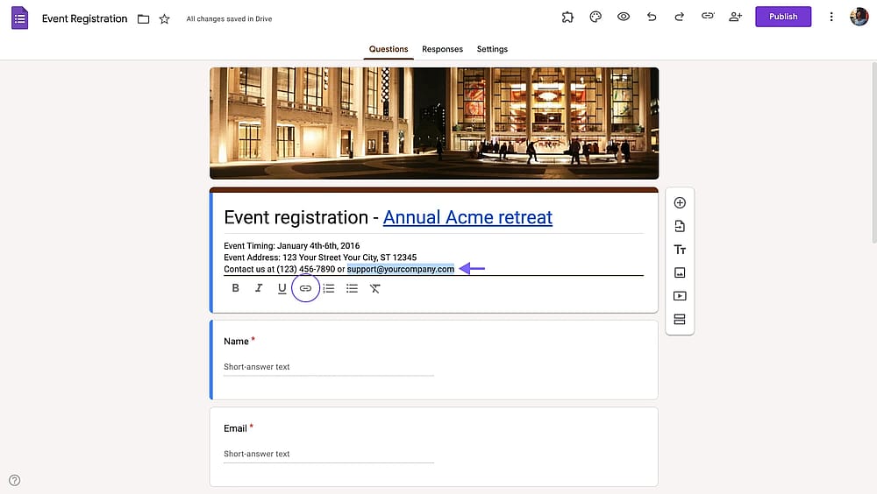This screenshot has width=877, height=494.
Task: Publish the form
Action: click(x=783, y=17)
